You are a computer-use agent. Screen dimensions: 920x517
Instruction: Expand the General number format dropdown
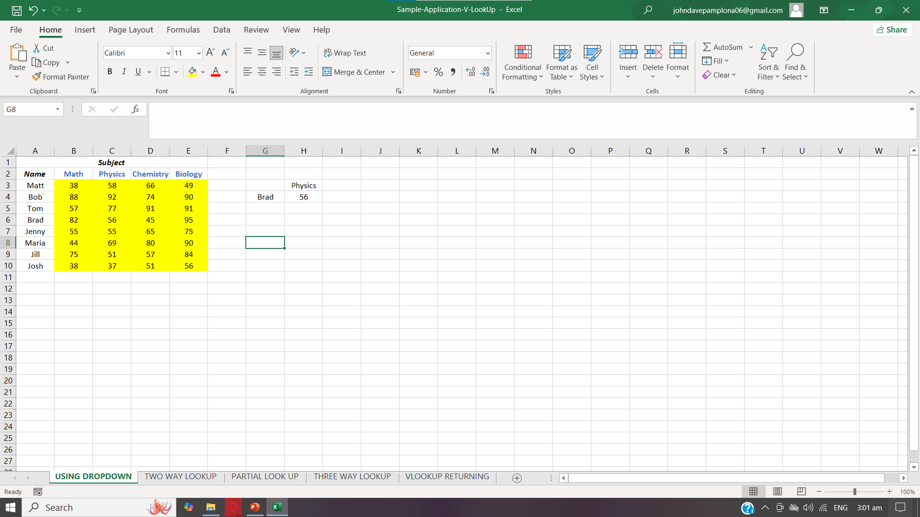point(487,53)
